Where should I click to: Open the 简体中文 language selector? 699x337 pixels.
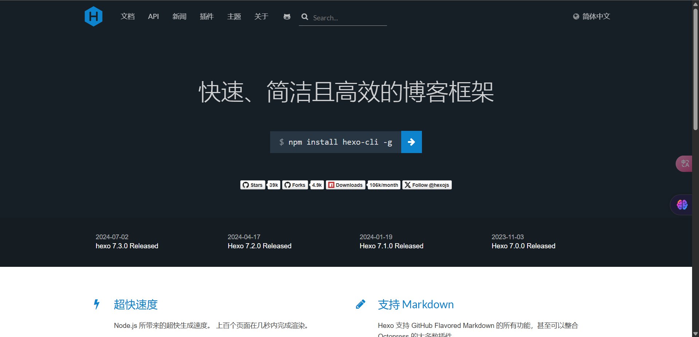592,16
